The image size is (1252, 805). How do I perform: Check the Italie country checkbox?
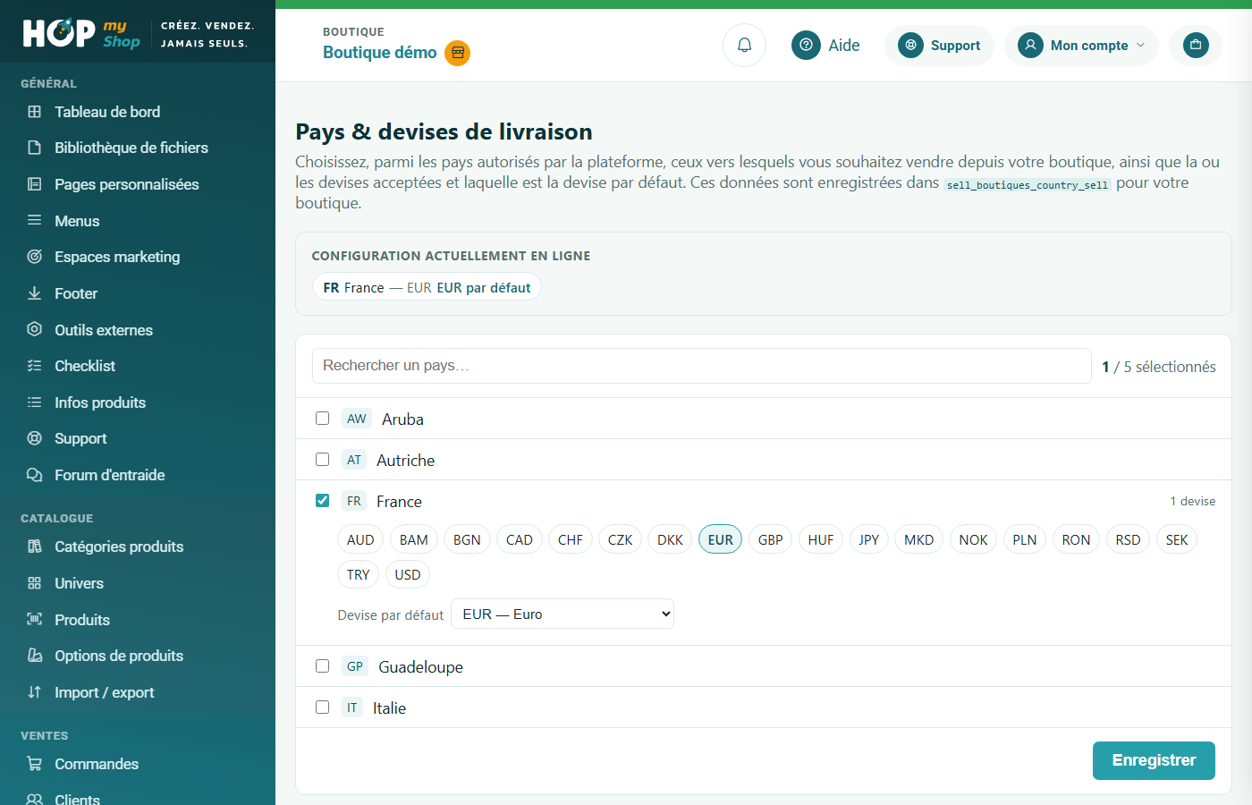pyautogui.click(x=323, y=708)
